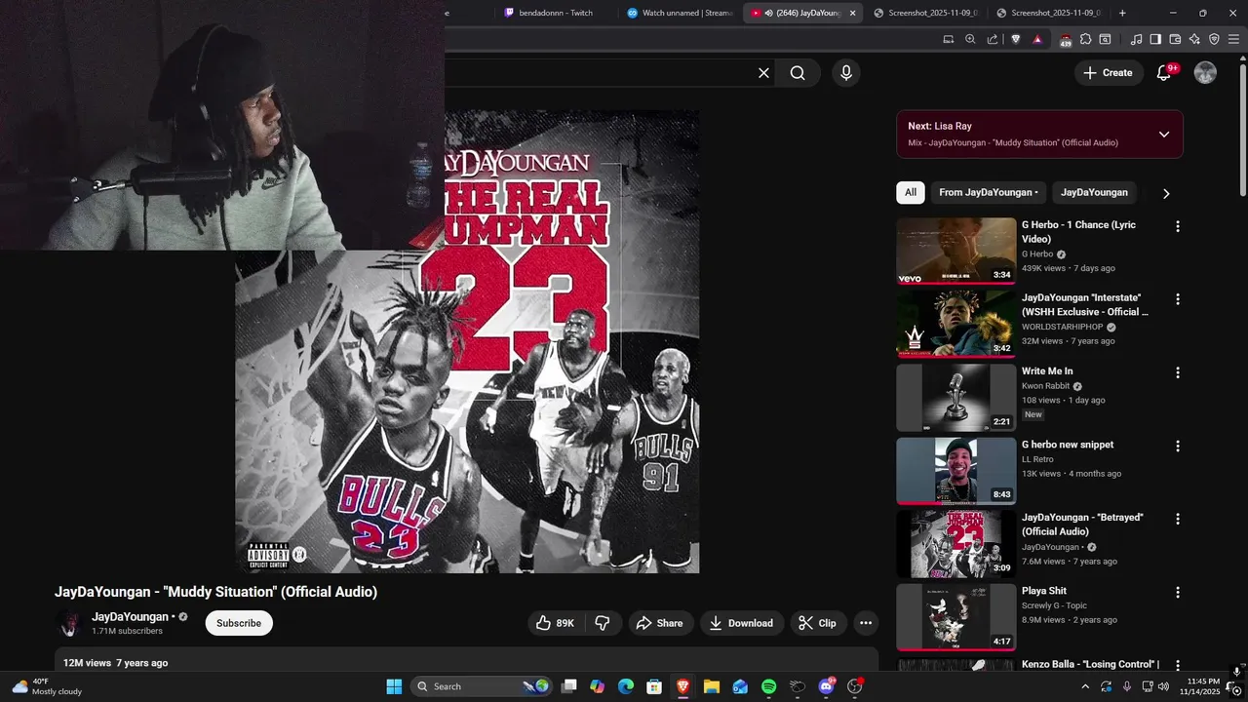Select the JayDaYoungan filter chip
The height and width of the screenshot is (702, 1248).
[1094, 192]
